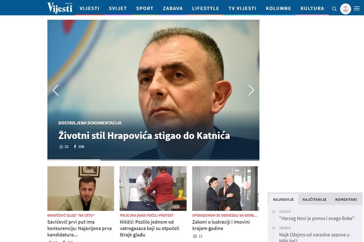This screenshot has height=242, width=364.
Task: Click comment icon under Zakoni o lustraciji article
Action: tap(195, 236)
